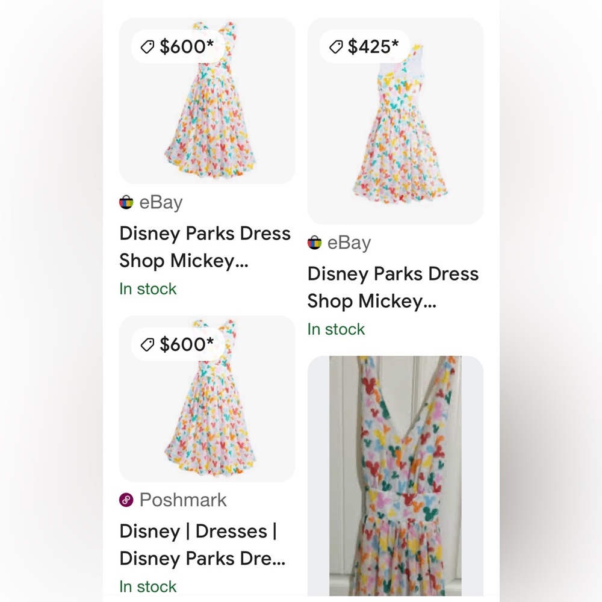Click the price tag icon inside the top $600 badge
The width and height of the screenshot is (602, 602).
pos(147,46)
